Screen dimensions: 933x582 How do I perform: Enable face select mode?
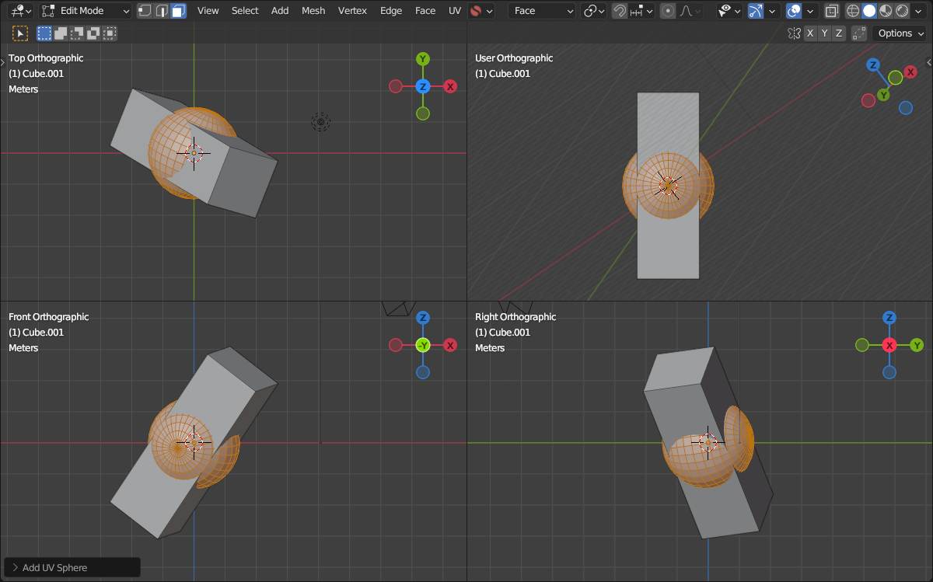pos(178,11)
